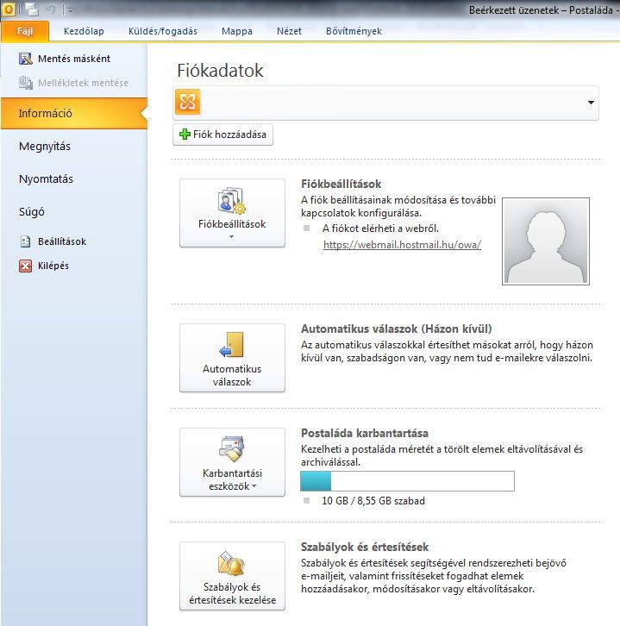Open the Megnyitás section

pyautogui.click(x=45, y=146)
